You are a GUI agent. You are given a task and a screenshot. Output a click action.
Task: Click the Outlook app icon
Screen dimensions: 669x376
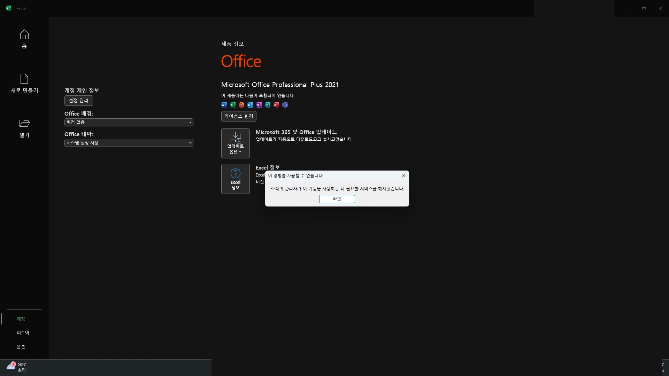250,105
